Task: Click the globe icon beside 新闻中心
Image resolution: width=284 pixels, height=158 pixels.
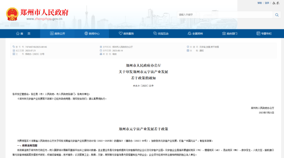Action: click(x=86, y=33)
